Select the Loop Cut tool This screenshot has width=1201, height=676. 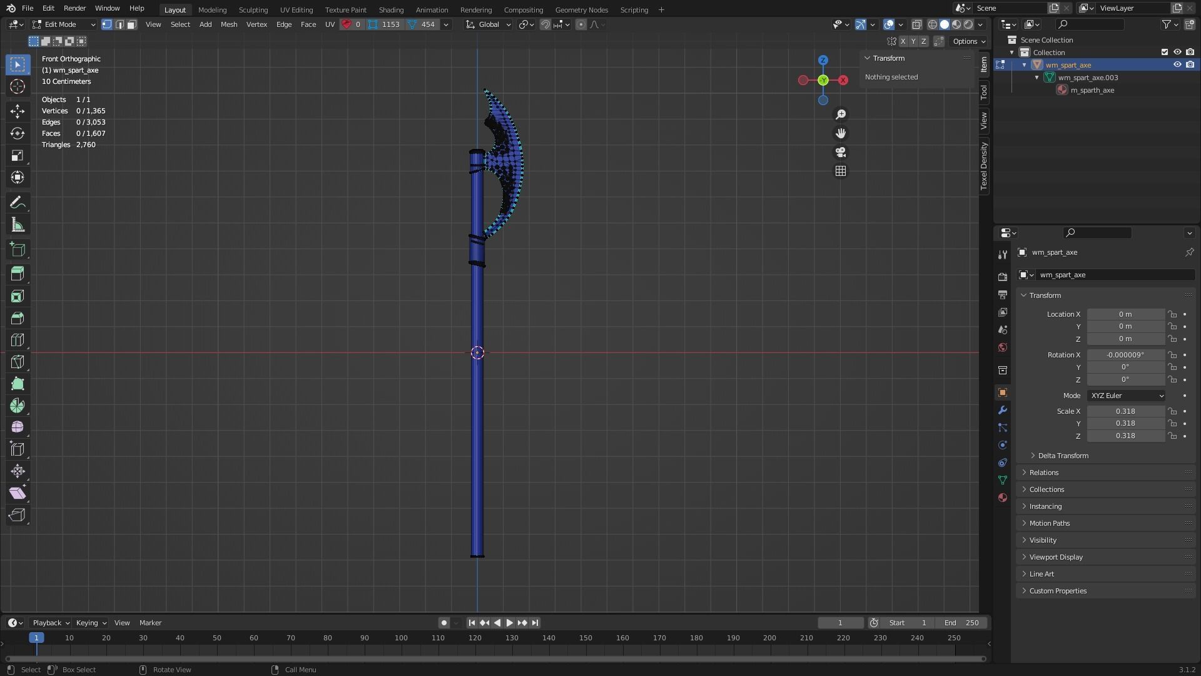click(x=18, y=340)
